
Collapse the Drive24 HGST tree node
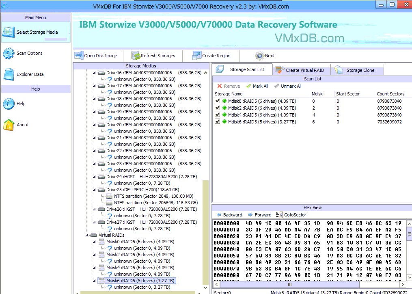coord(94,177)
